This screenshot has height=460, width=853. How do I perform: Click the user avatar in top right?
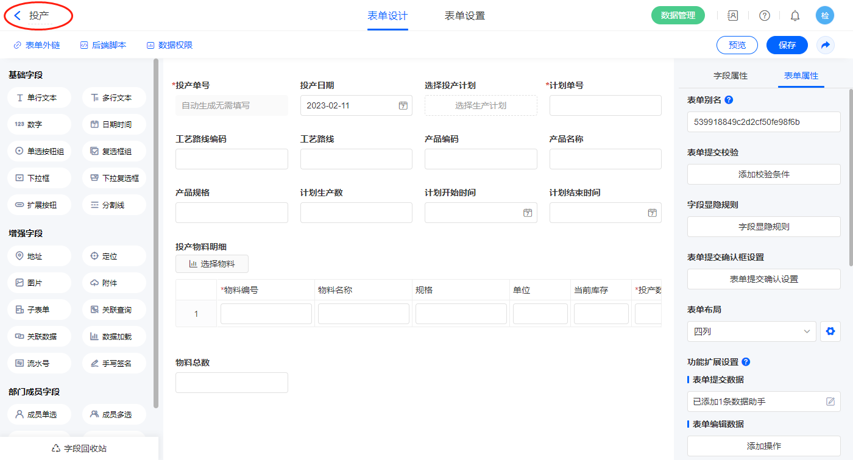[825, 16]
